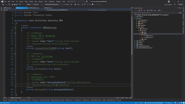Click the Save All icon in toolbar
This screenshot has width=185, height=104.
coord(17,5)
